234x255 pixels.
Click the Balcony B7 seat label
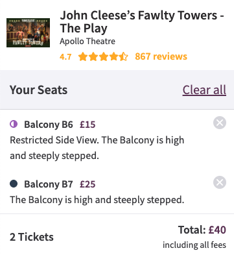click(49, 184)
